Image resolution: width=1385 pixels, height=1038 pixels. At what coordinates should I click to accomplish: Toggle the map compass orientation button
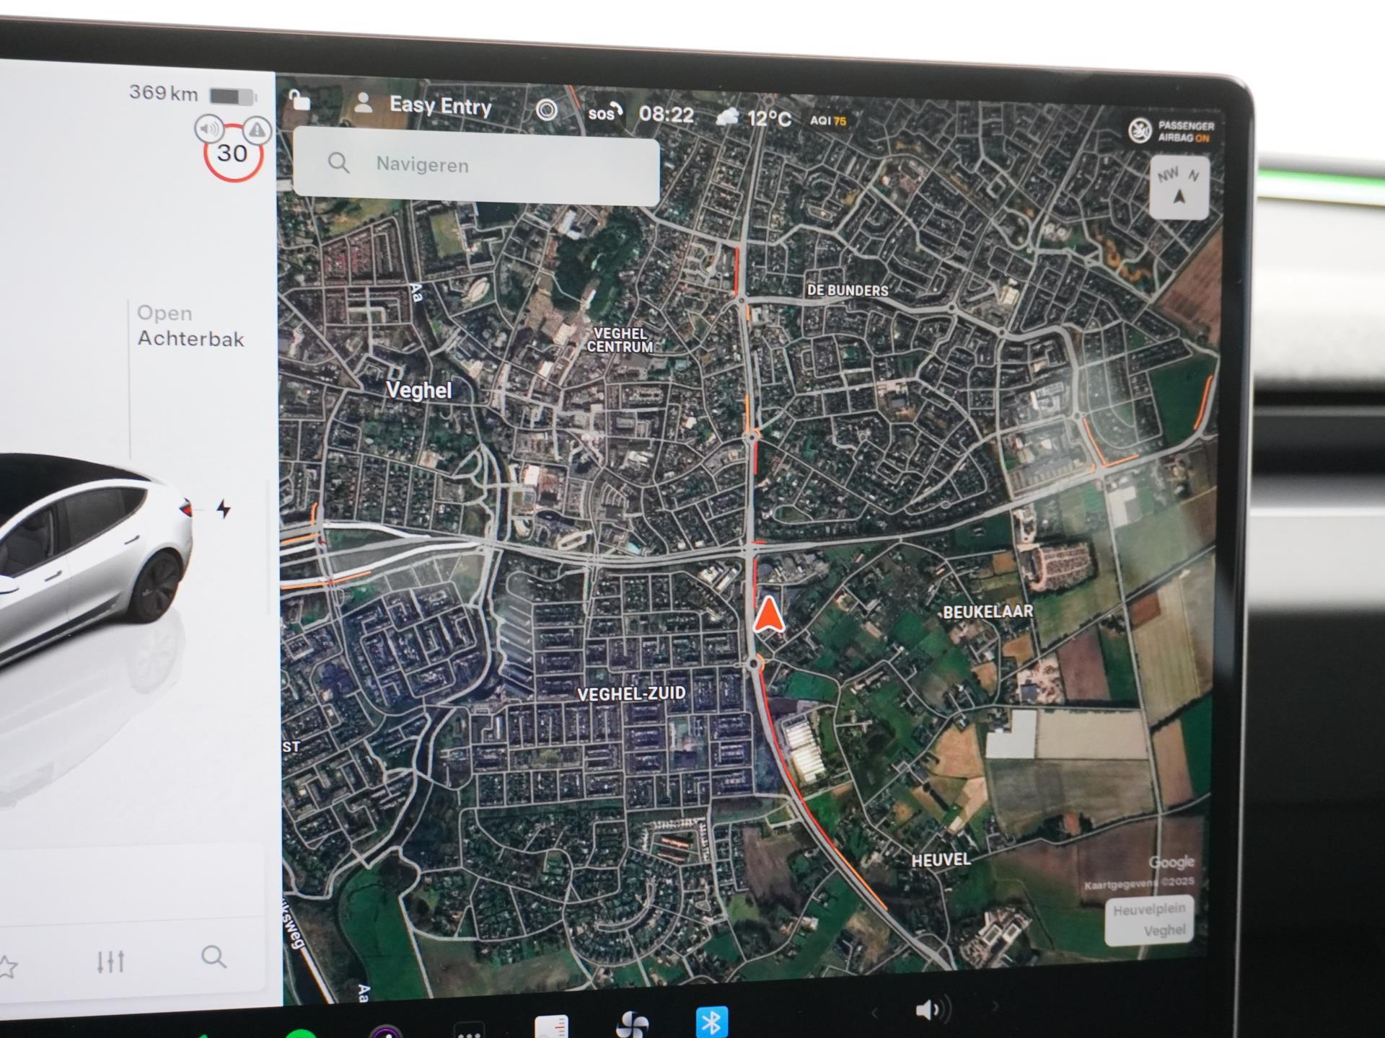pyautogui.click(x=1179, y=187)
